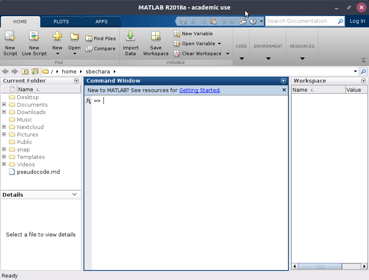Expand the Pictures folder
Image resolution: width=369 pixels, height=280 pixels.
(x=4, y=134)
